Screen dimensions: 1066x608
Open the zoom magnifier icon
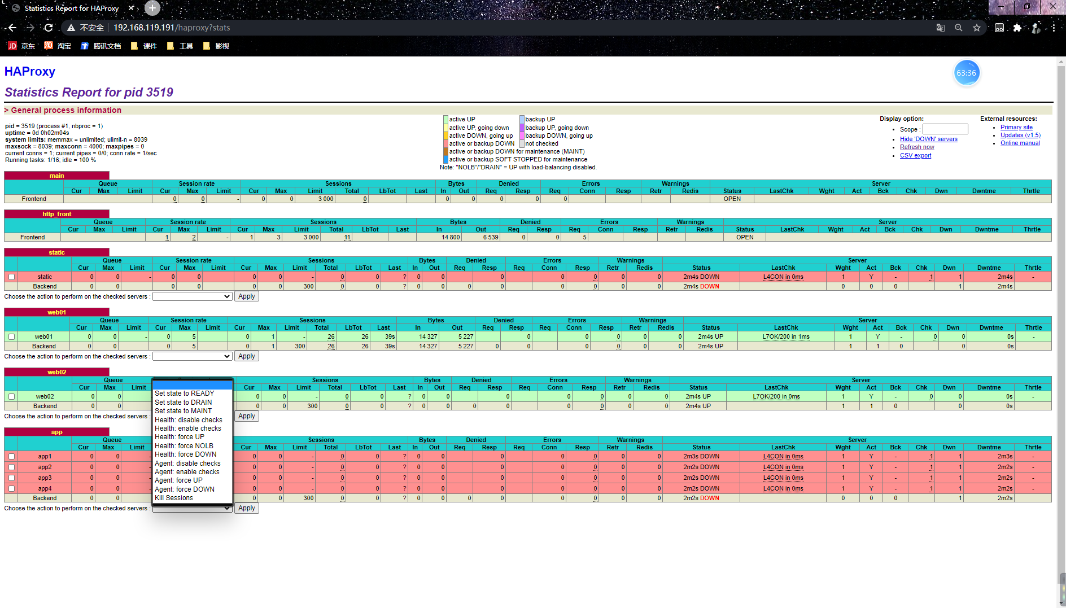pos(958,28)
